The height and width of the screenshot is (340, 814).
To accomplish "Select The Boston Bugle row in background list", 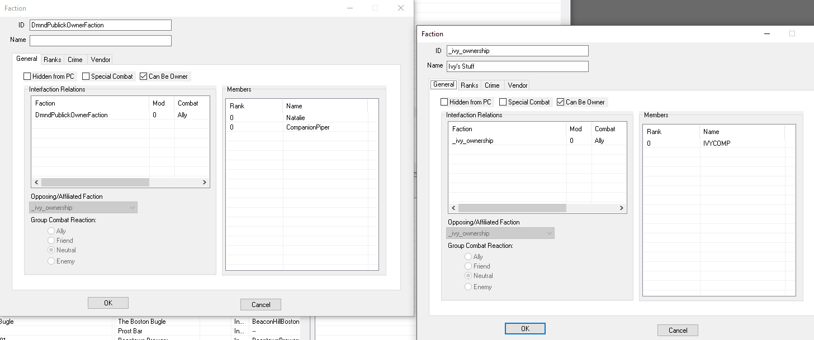I will [150, 322].
